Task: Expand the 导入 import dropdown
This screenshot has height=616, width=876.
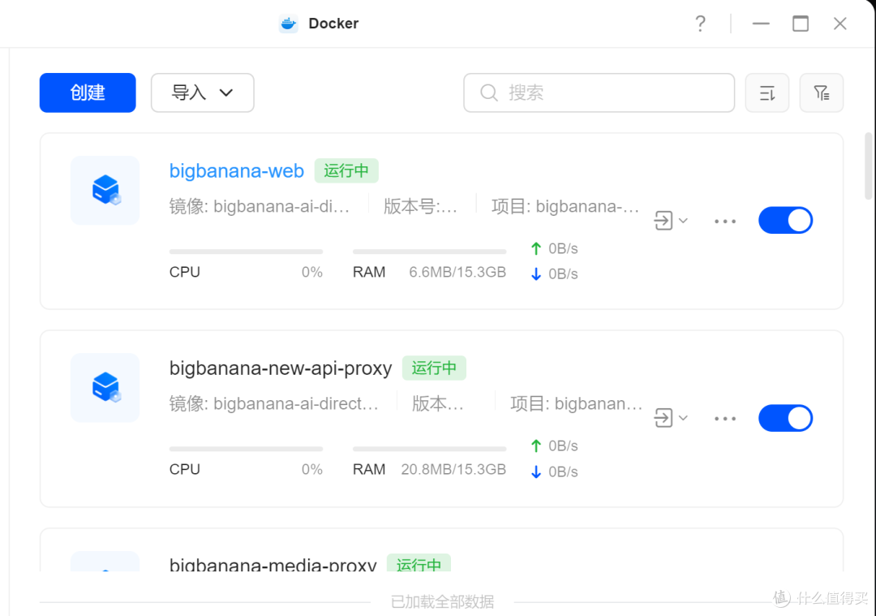Action: 202,93
